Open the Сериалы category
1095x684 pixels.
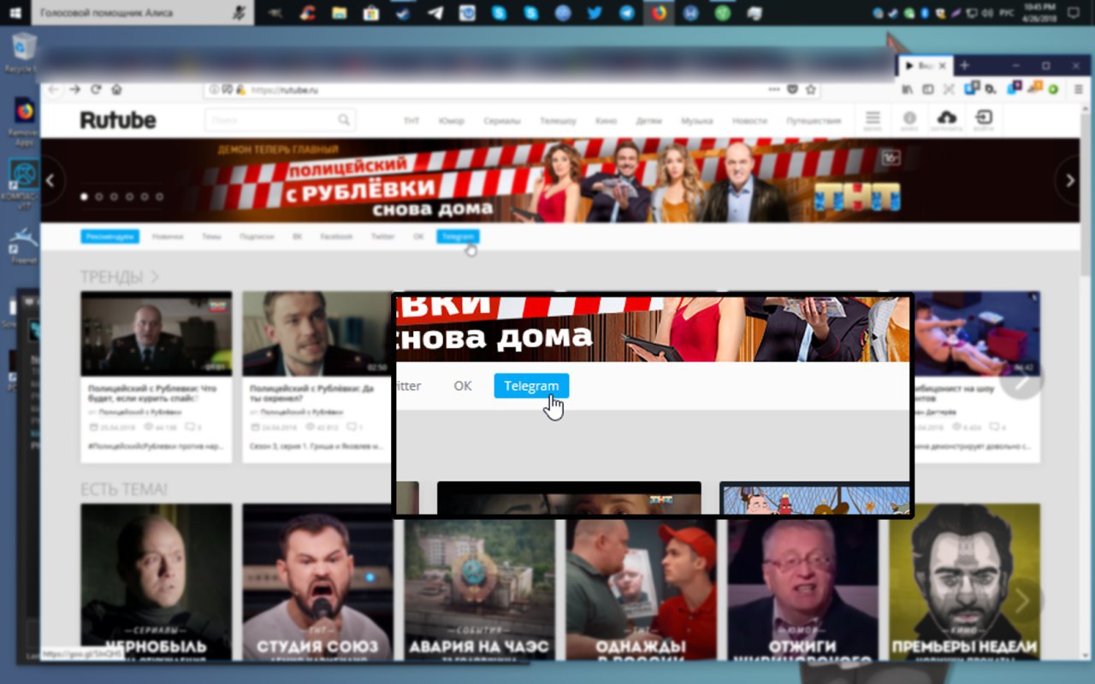point(501,121)
